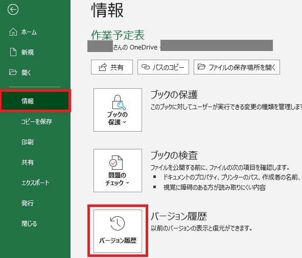Viewport: 302px width, 258px height.
Task: Open コピーを保存 in the sidebar
Action: pos(36,121)
